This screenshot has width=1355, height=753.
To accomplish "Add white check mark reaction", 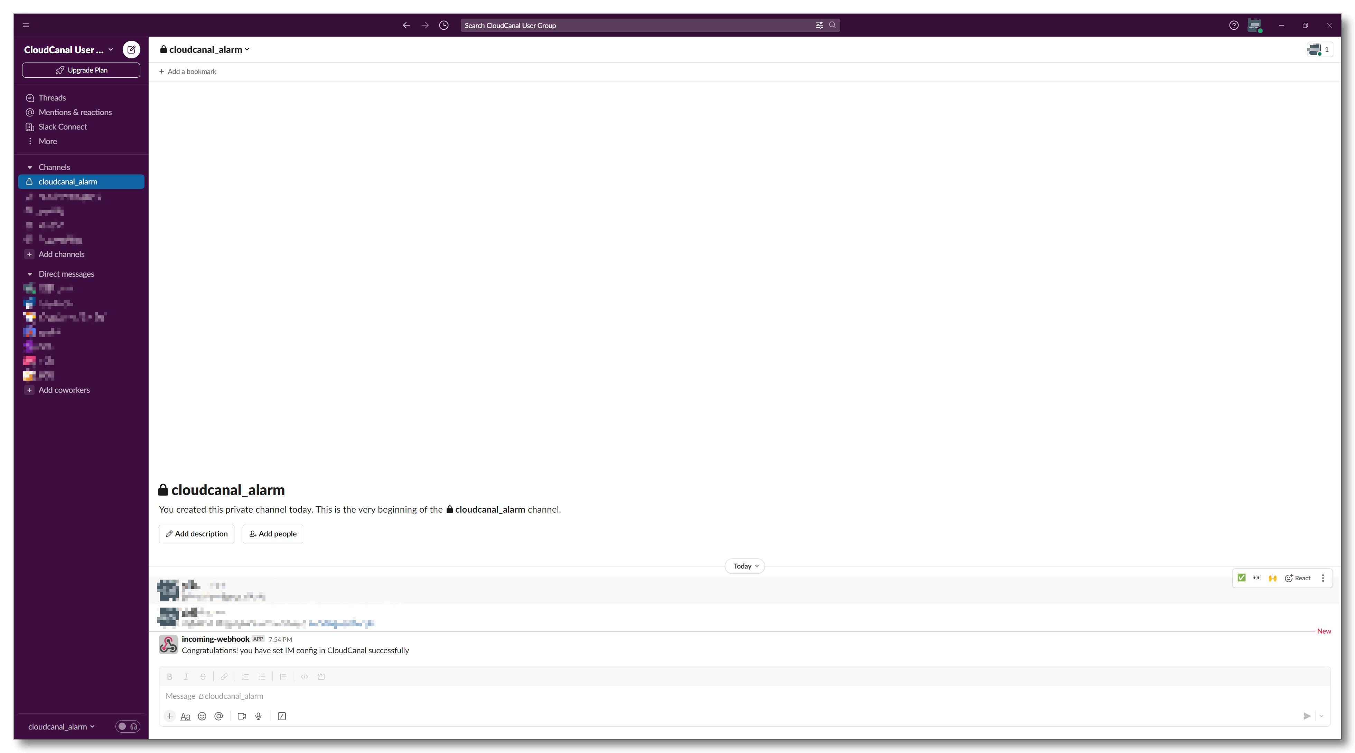I will [1241, 578].
